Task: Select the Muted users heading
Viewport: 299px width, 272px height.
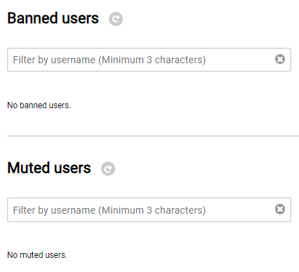Action: point(49,168)
